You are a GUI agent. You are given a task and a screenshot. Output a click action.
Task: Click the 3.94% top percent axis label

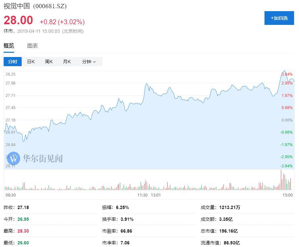point(287,74)
